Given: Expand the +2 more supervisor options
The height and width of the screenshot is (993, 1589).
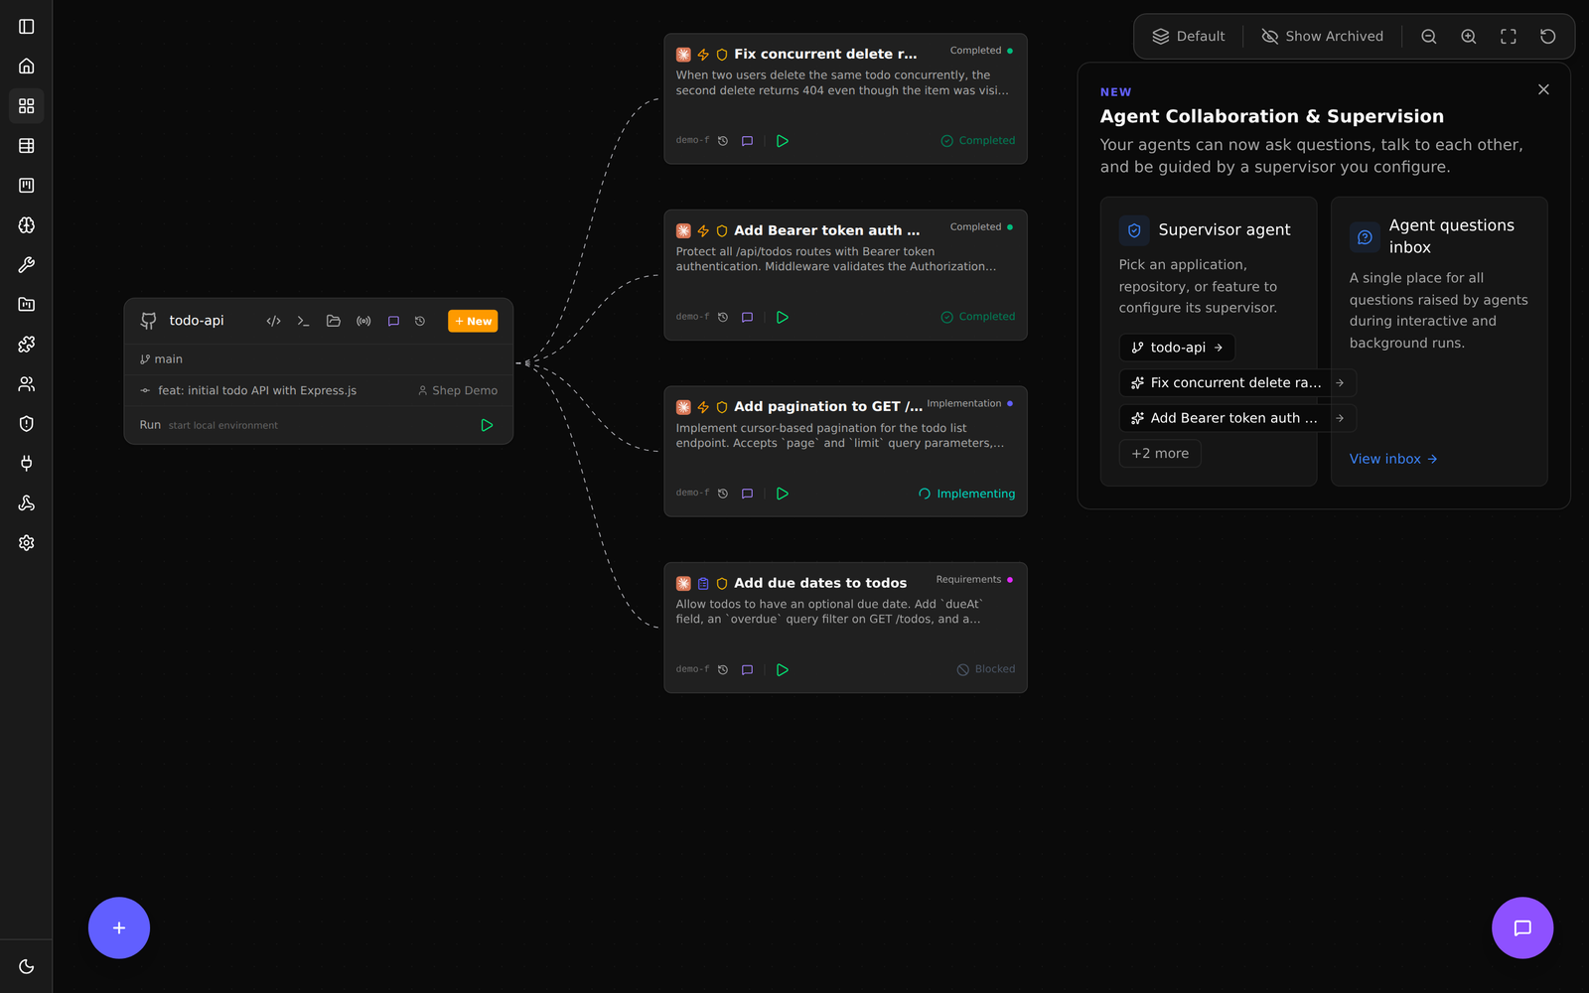Looking at the screenshot, I should 1160,454.
